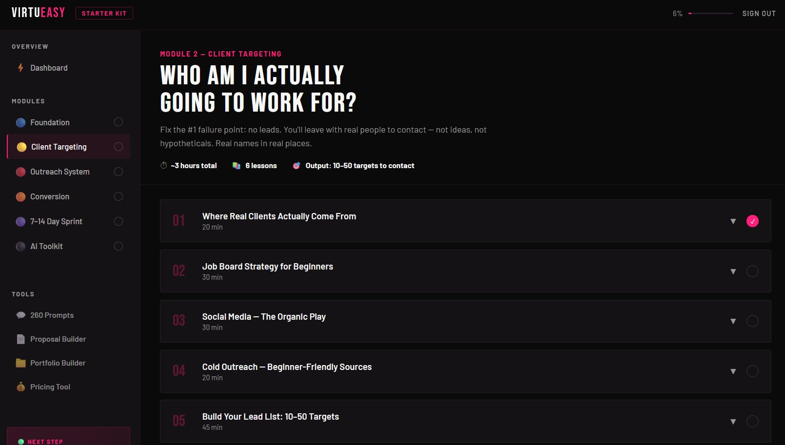Open the 7-14 Day Sprint module
The image size is (785, 445).
(x=69, y=221)
